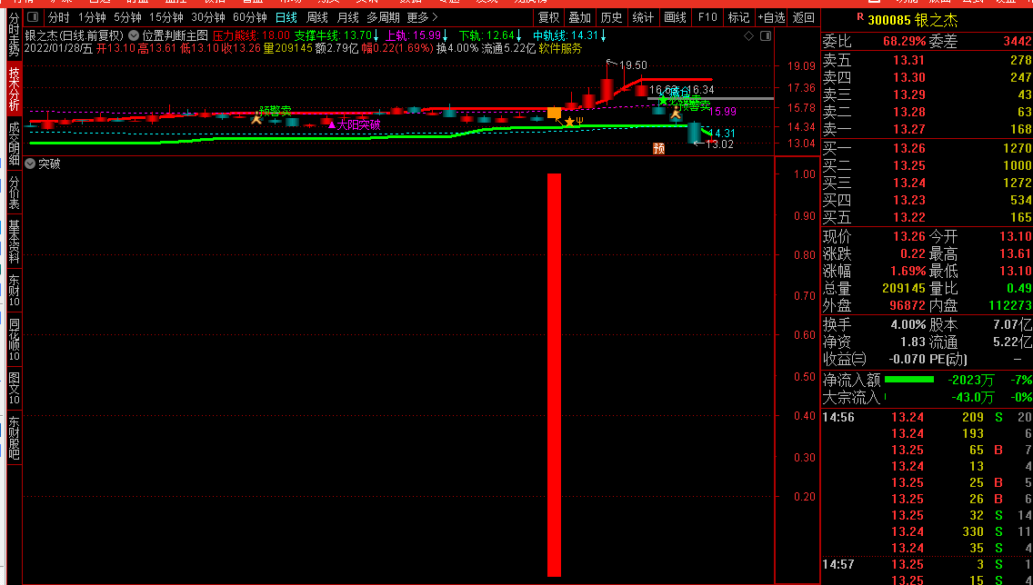The height and width of the screenshot is (585, 1033).
Task: Click the 标记 mark button
Action: pyautogui.click(x=738, y=18)
